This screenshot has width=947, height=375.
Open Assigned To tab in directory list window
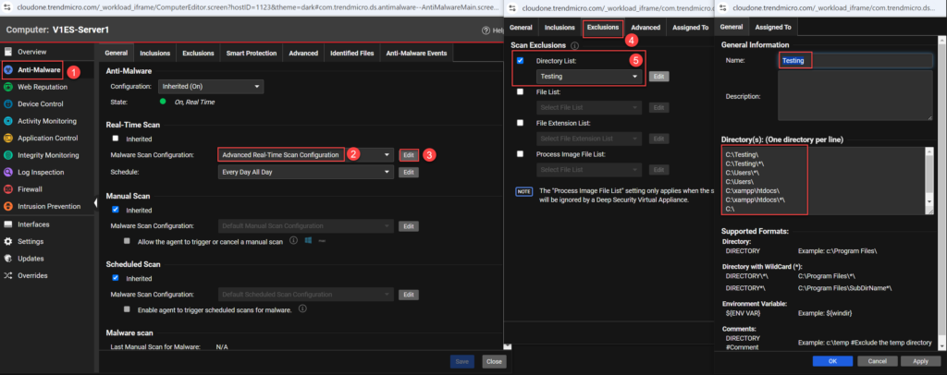773,27
